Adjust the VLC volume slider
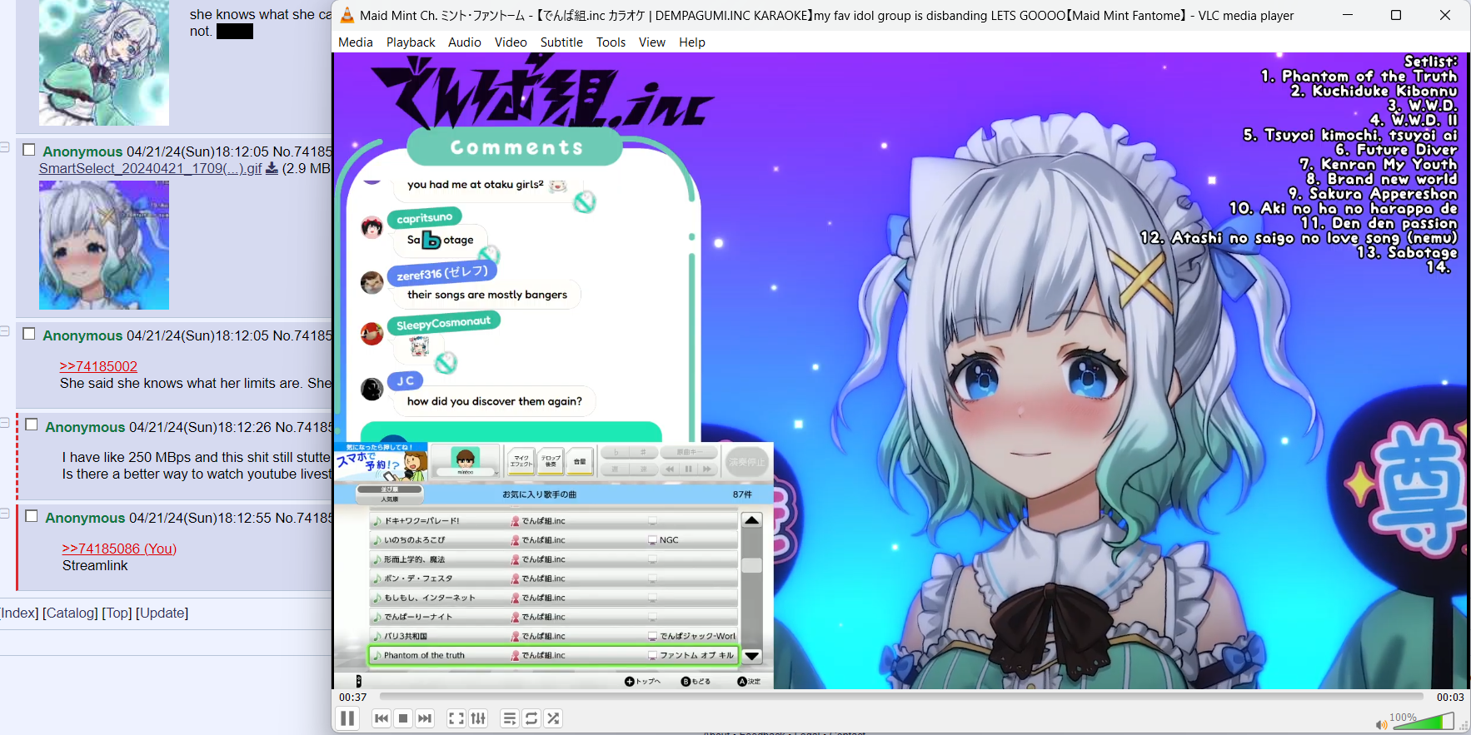The width and height of the screenshot is (1471, 735). pyautogui.click(x=1423, y=721)
